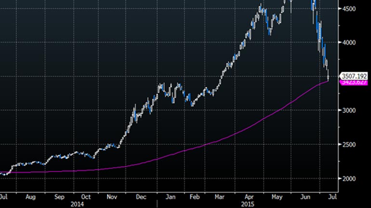
Task: Select the May month axis label
Action: tap(278, 197)
